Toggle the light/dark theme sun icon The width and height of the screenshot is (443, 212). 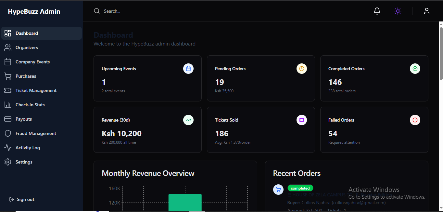[398, 11]
